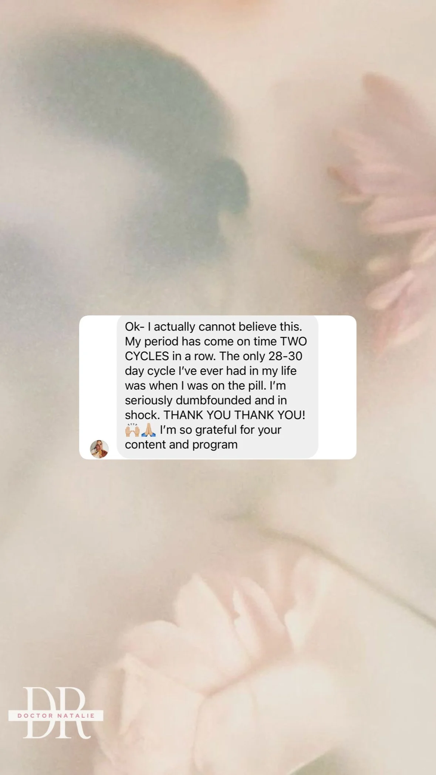Click the word dumbfounded in message
Image resolution: width=436 pixels, height=775 pixels.
213,400
